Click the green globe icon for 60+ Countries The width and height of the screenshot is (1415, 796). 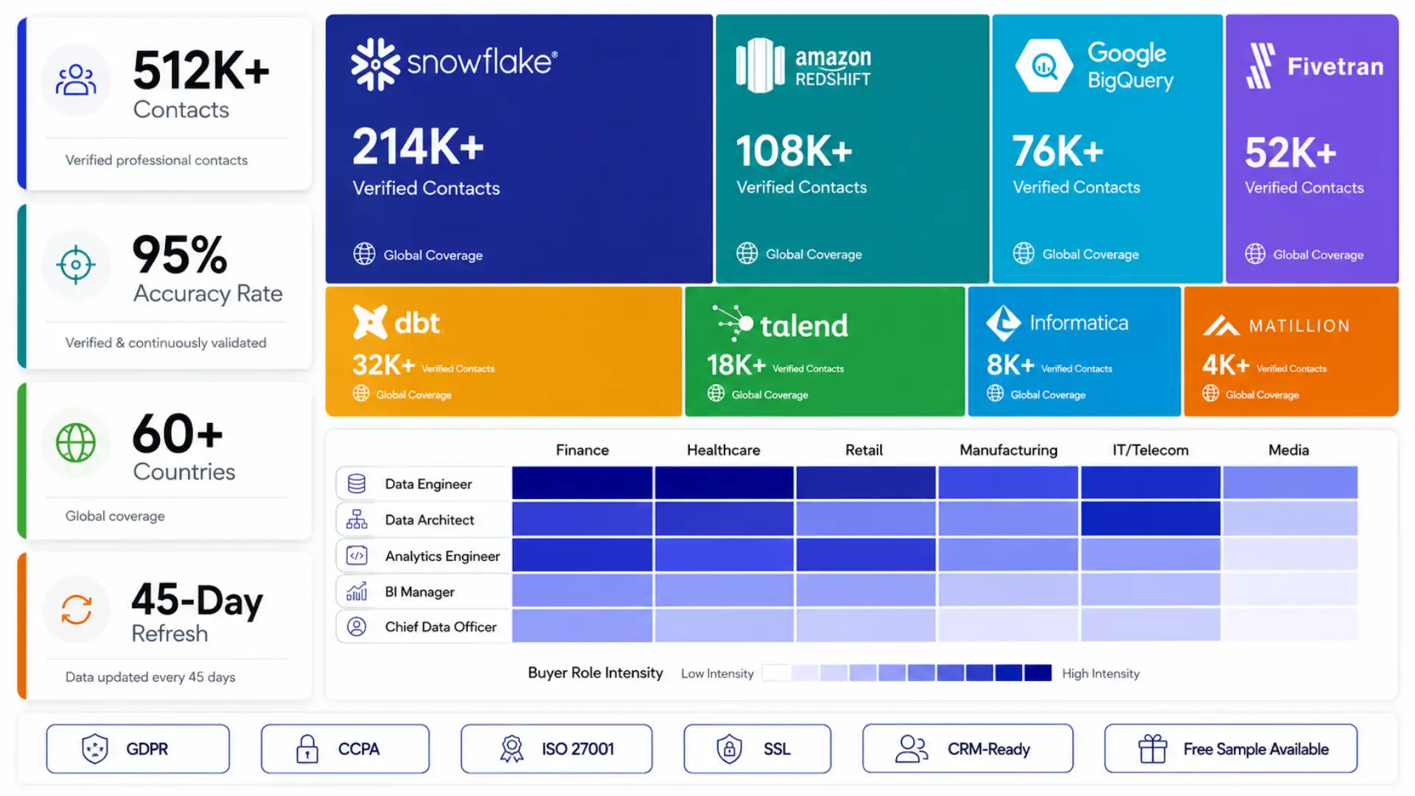pyautogui.click(x=76, y=443)
